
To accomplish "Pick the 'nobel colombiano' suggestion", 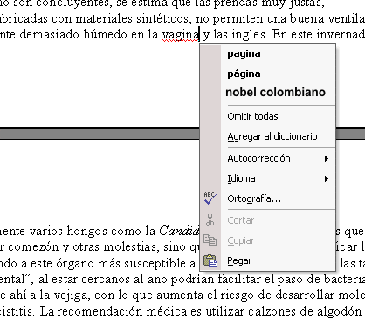I will (x=275, y=92).
